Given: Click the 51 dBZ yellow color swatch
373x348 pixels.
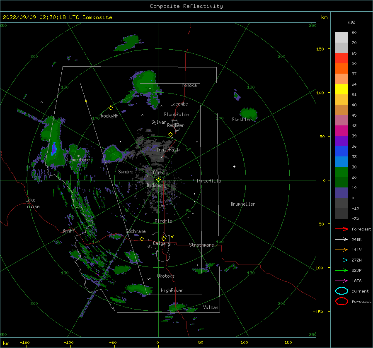Looking at the screenshot, I should (342, 89).
